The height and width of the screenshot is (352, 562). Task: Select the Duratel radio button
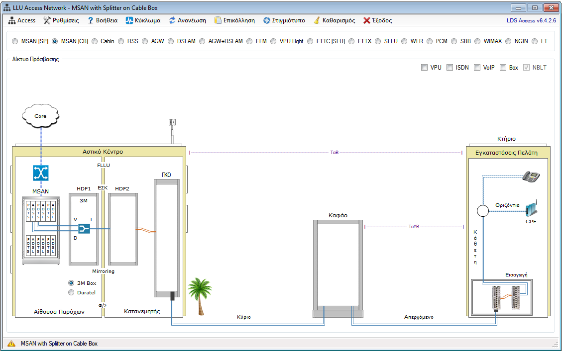click(71, 292)
